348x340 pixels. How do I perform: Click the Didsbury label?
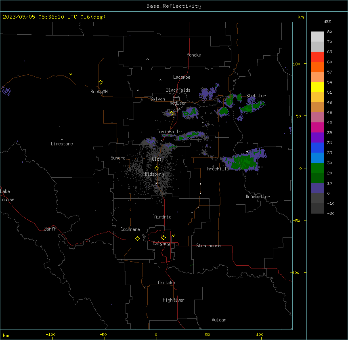pos(155,174)
